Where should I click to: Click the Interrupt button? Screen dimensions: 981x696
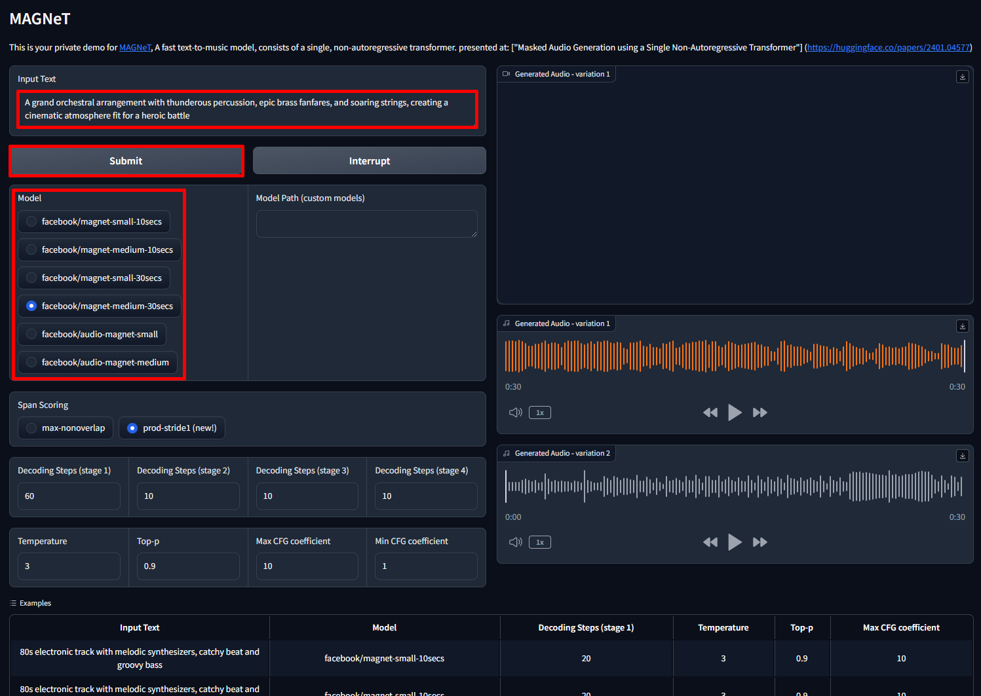[370, 160]
